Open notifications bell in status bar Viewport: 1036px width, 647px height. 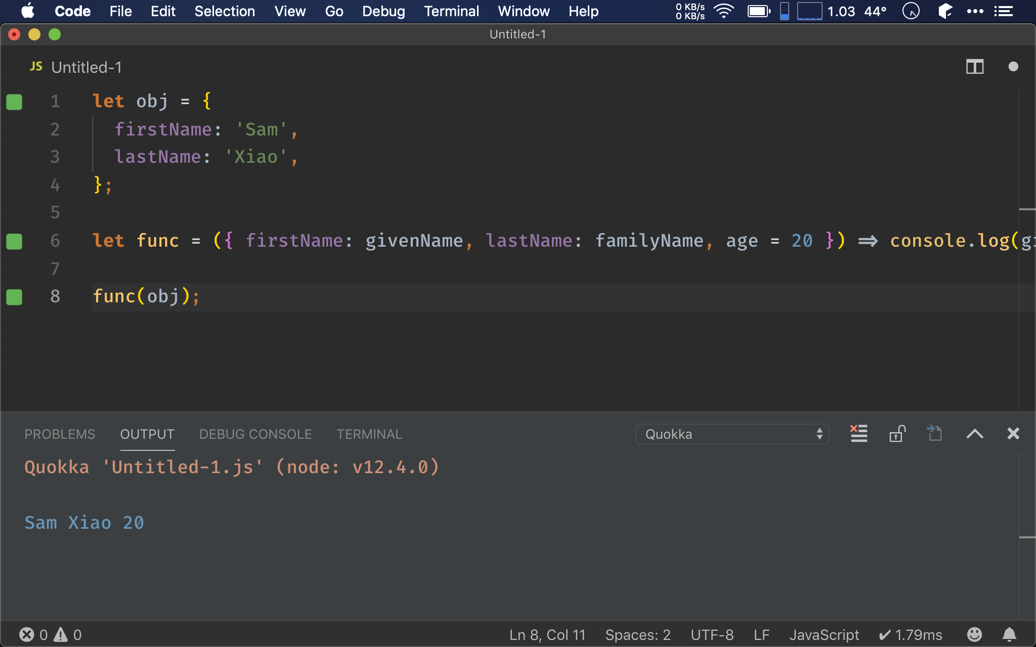[1009, 634]
